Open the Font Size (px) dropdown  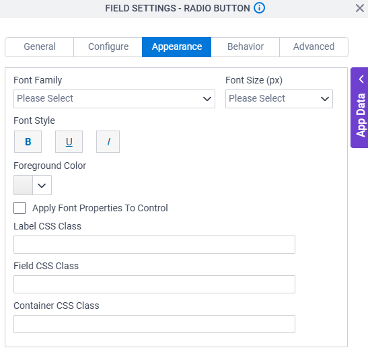click(279, 99)
